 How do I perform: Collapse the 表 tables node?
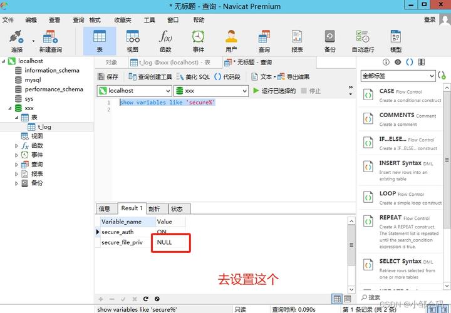pyautogui.click(x=16, y=117)
